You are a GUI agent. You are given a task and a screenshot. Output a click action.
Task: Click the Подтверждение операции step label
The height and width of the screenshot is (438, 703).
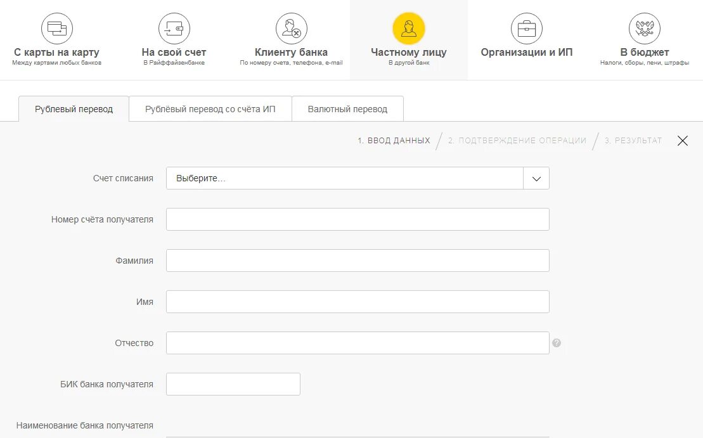517,141
